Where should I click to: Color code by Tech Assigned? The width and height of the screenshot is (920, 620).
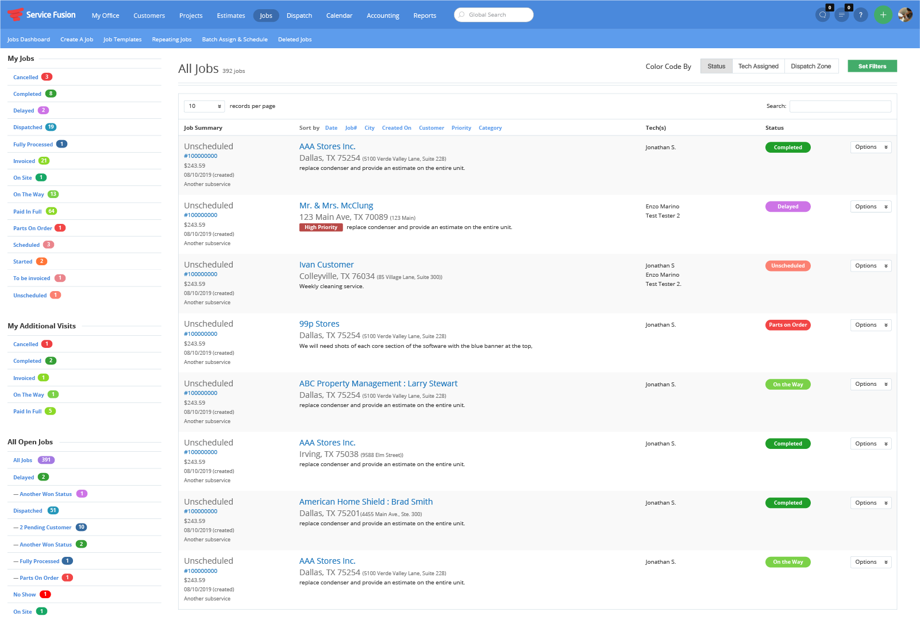coord(758,66)
